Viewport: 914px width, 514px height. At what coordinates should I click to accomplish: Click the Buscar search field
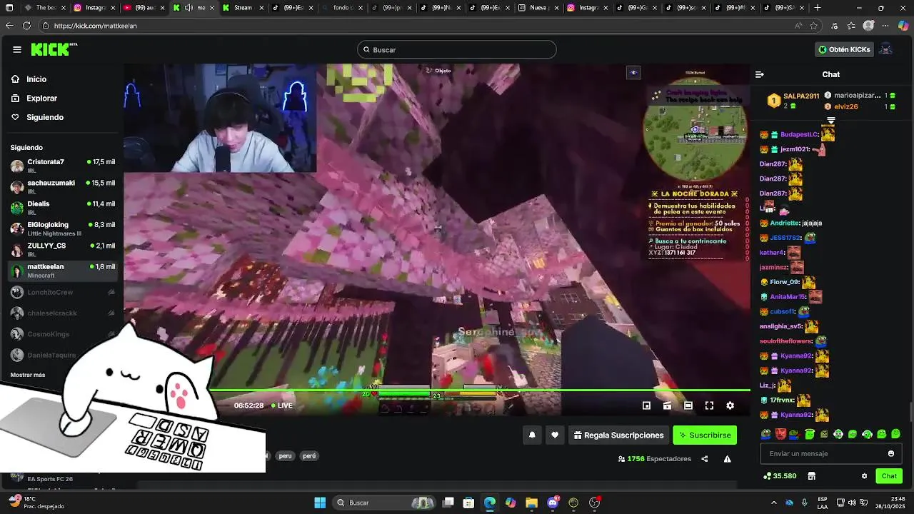click(457, 49)
